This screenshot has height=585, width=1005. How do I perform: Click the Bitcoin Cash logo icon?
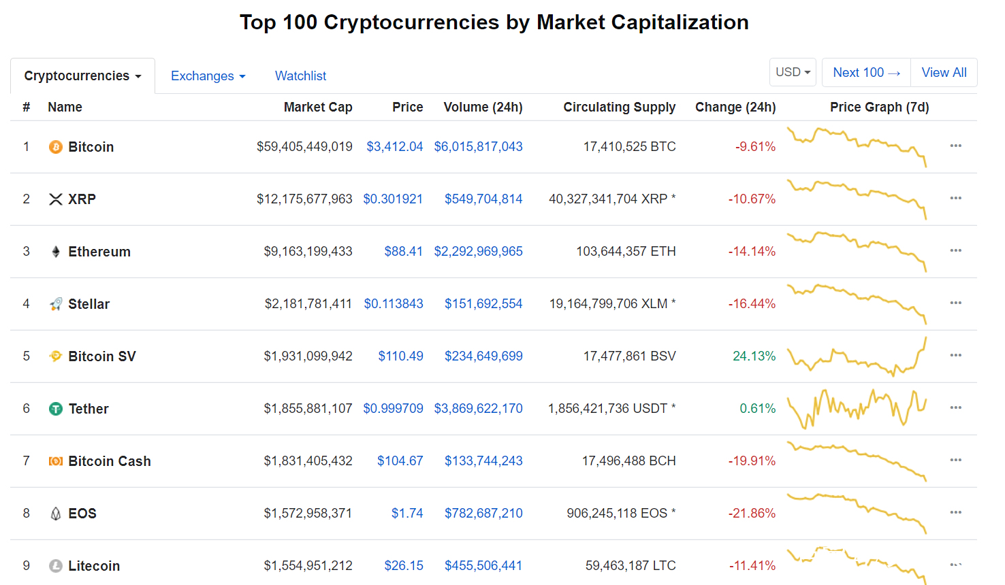point(56,461)
